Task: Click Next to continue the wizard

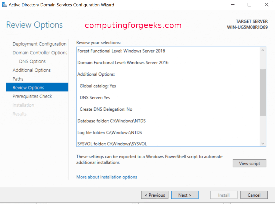Action: click(x=185, y=195)
